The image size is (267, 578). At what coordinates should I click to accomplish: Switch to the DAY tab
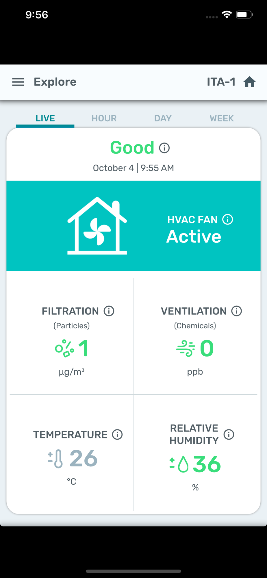[163, 118]
